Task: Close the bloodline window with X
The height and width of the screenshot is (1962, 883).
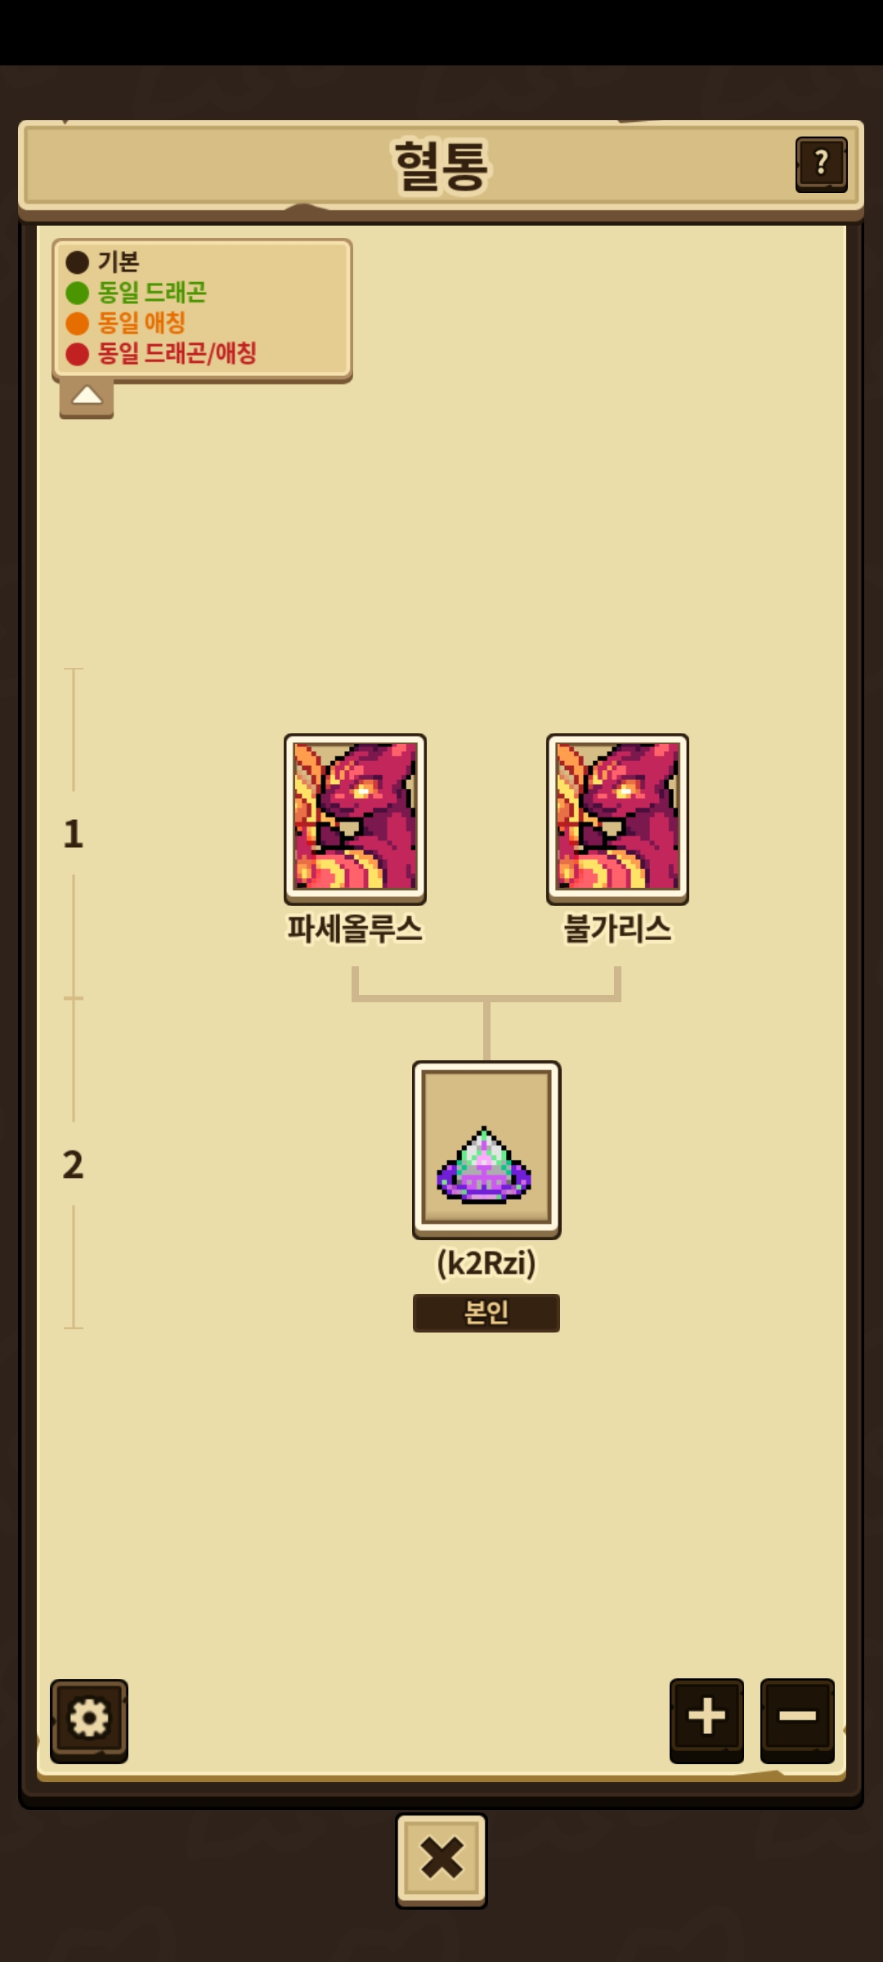Action: [441, 1860]
